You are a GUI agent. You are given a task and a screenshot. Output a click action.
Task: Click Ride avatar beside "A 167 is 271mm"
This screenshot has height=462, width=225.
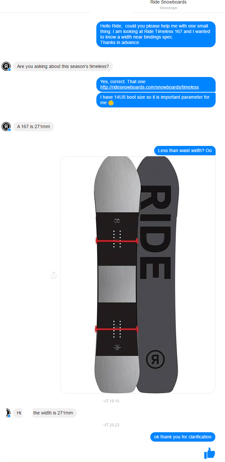coord(6,126)
